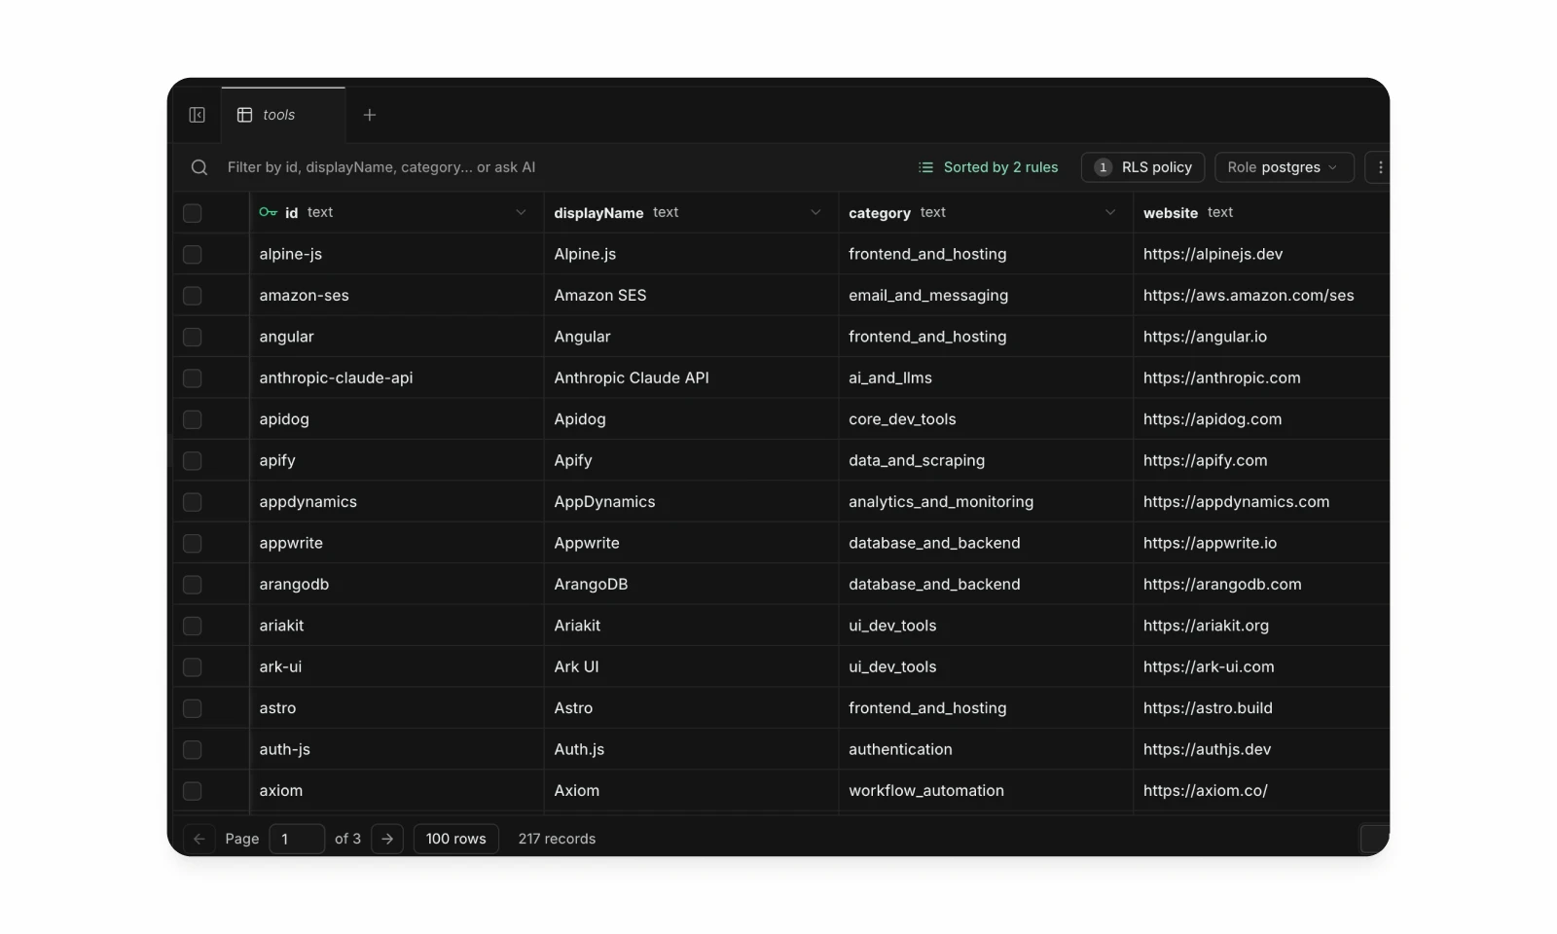Open displayName column dropdown chevron
Viewport: 1557px width, 934px height.
pyautogui.click(x=815, y=212)
